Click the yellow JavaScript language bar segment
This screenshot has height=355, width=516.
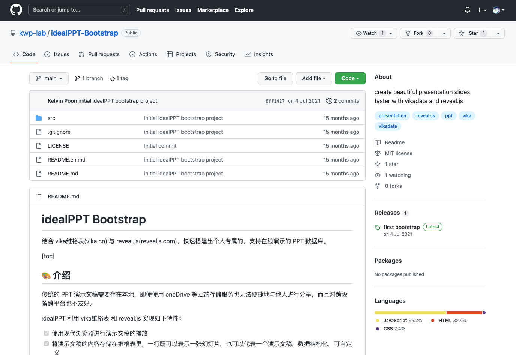point(410,313)
